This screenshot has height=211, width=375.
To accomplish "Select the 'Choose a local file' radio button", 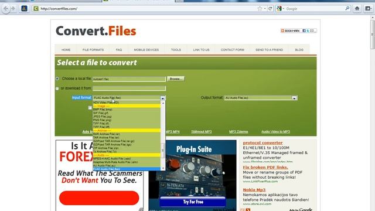I will 57,79.
